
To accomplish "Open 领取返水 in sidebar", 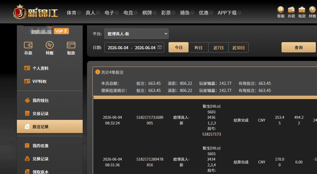I will pyautogui.click(x=50, y=172).
